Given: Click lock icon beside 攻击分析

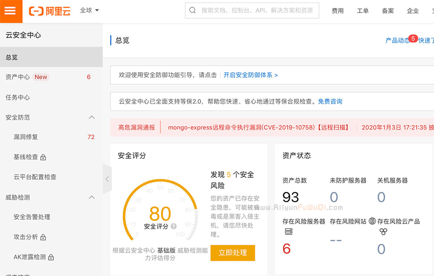Looking at the screenshot, I should coord(43,237).
